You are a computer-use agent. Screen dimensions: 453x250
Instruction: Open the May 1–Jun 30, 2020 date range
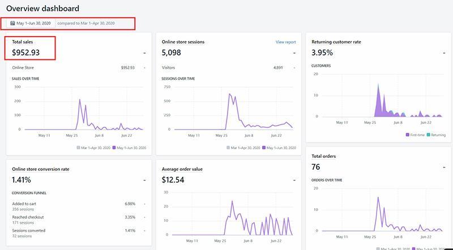pos(33,23)
